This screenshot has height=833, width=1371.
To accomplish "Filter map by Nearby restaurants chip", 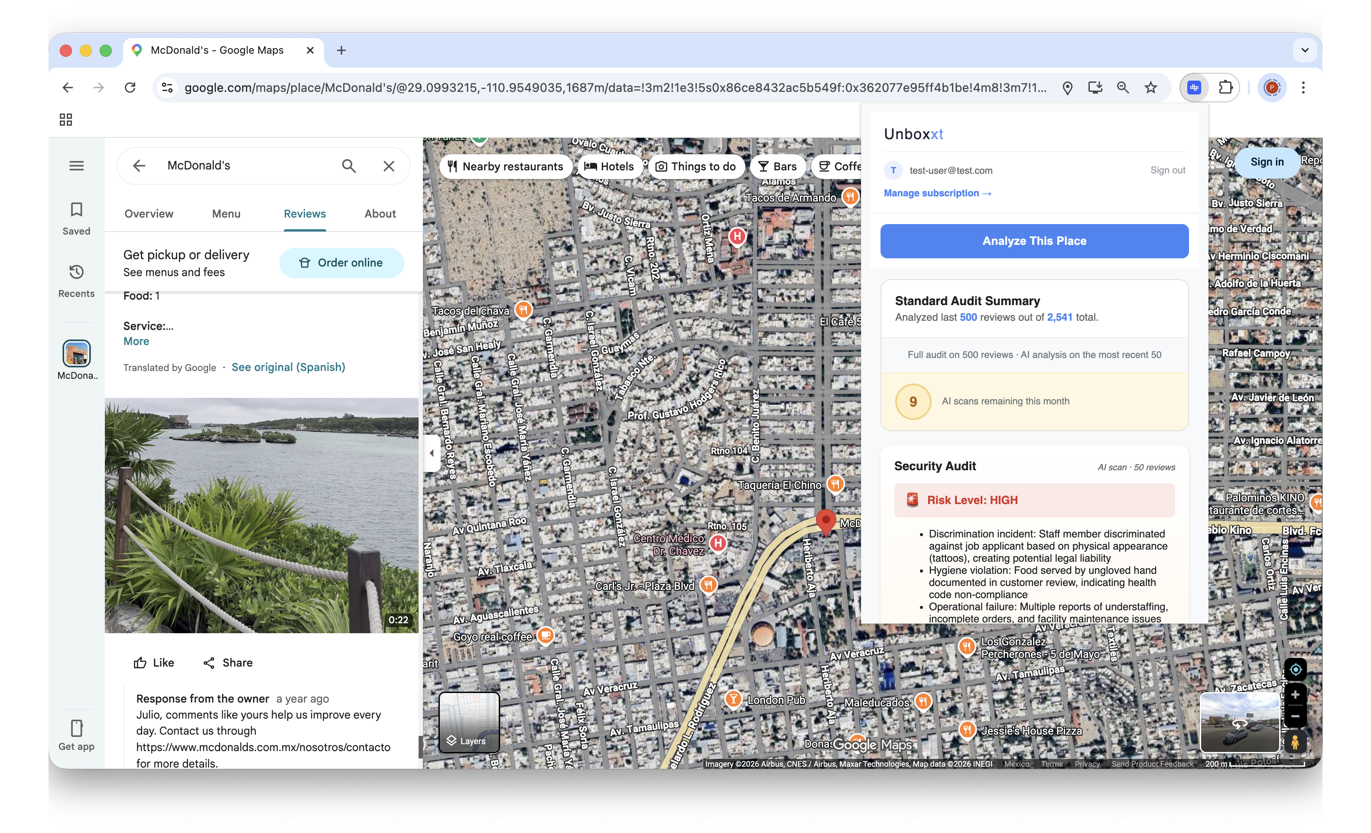I will [x=506, y=166].
